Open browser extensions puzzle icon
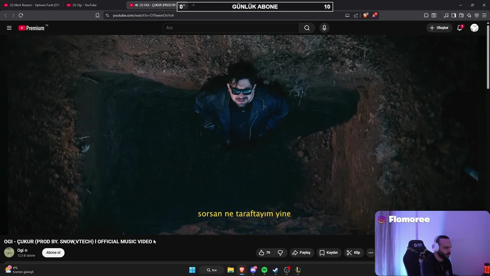This screenshot has height=276, width=490. [426, 15]
